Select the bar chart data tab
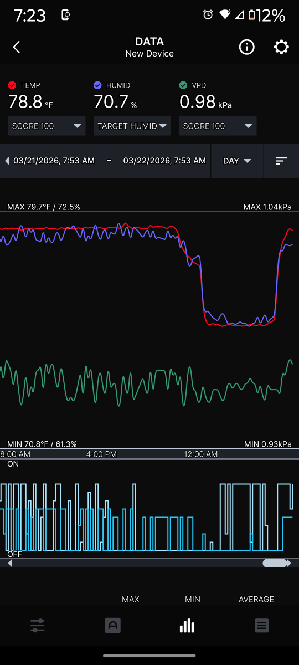The image size is (299, 665). [x=187, y=626]
